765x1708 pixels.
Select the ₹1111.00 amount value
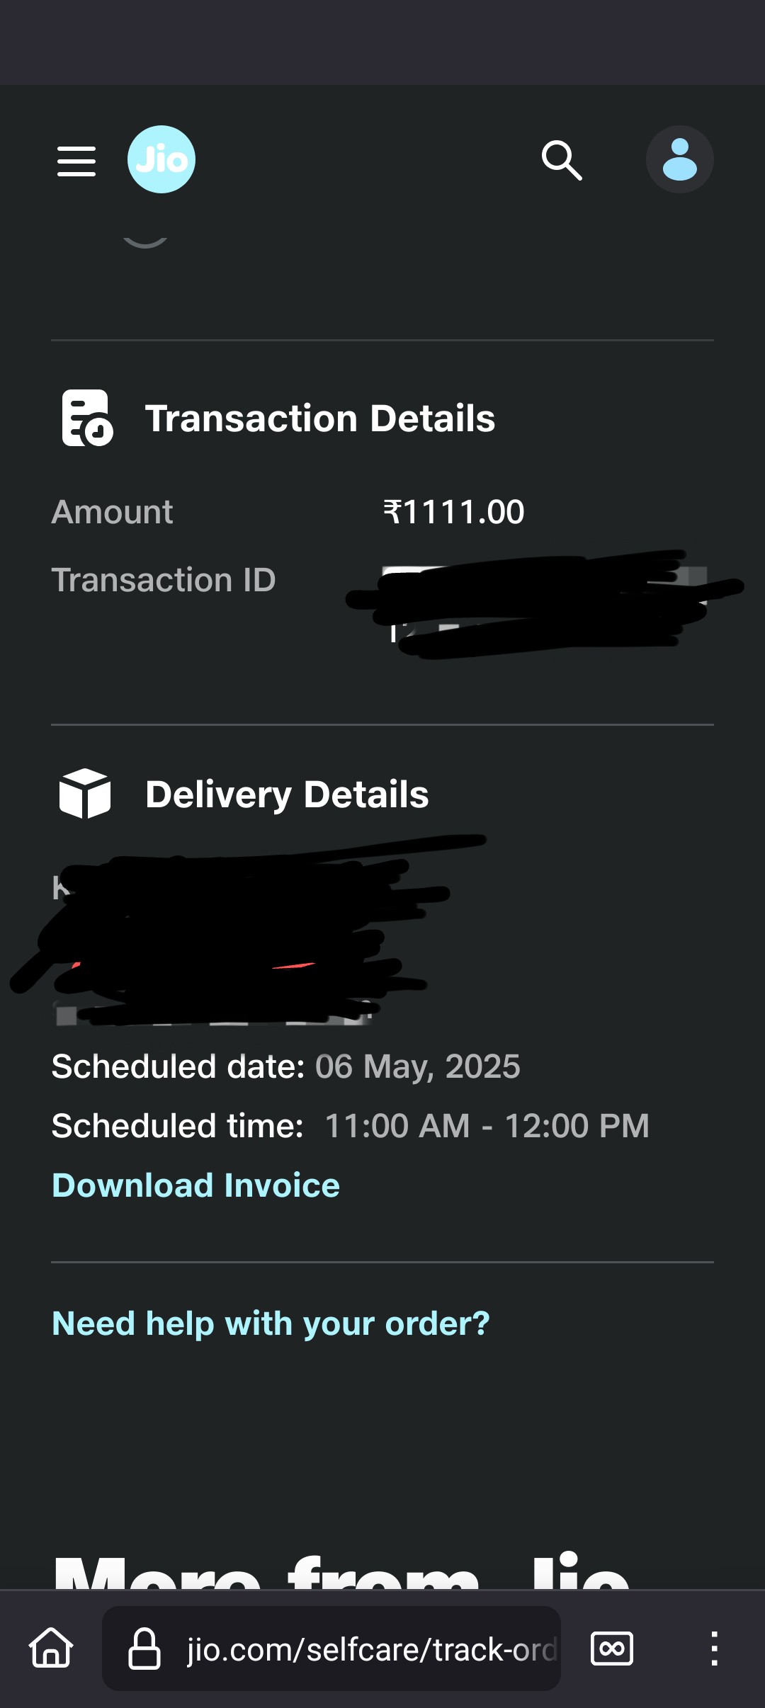click(453, 512)
